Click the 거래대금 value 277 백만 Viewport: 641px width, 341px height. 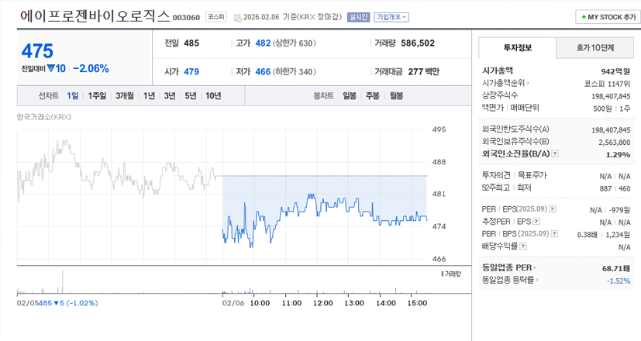click(x=423, y=71)
